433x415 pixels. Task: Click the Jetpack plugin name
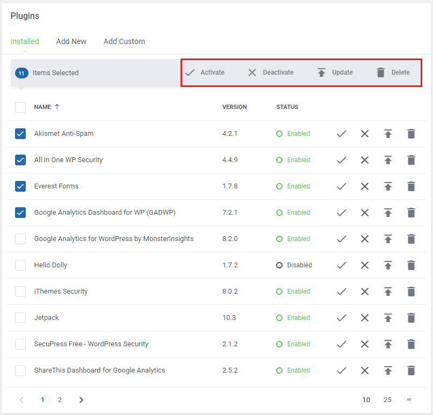coord(46,318)
